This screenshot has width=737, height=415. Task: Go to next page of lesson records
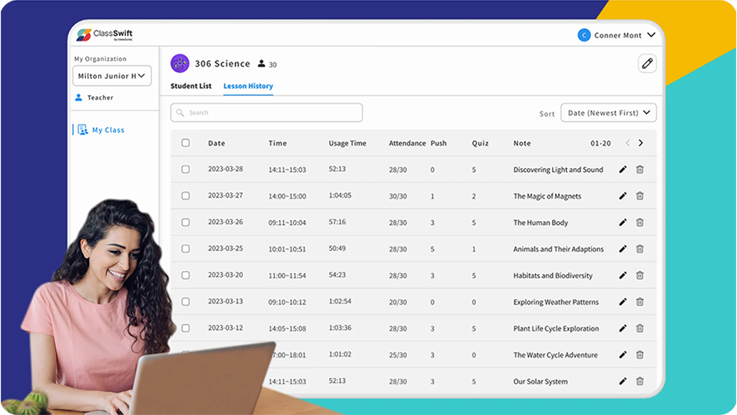click(641, 143)
